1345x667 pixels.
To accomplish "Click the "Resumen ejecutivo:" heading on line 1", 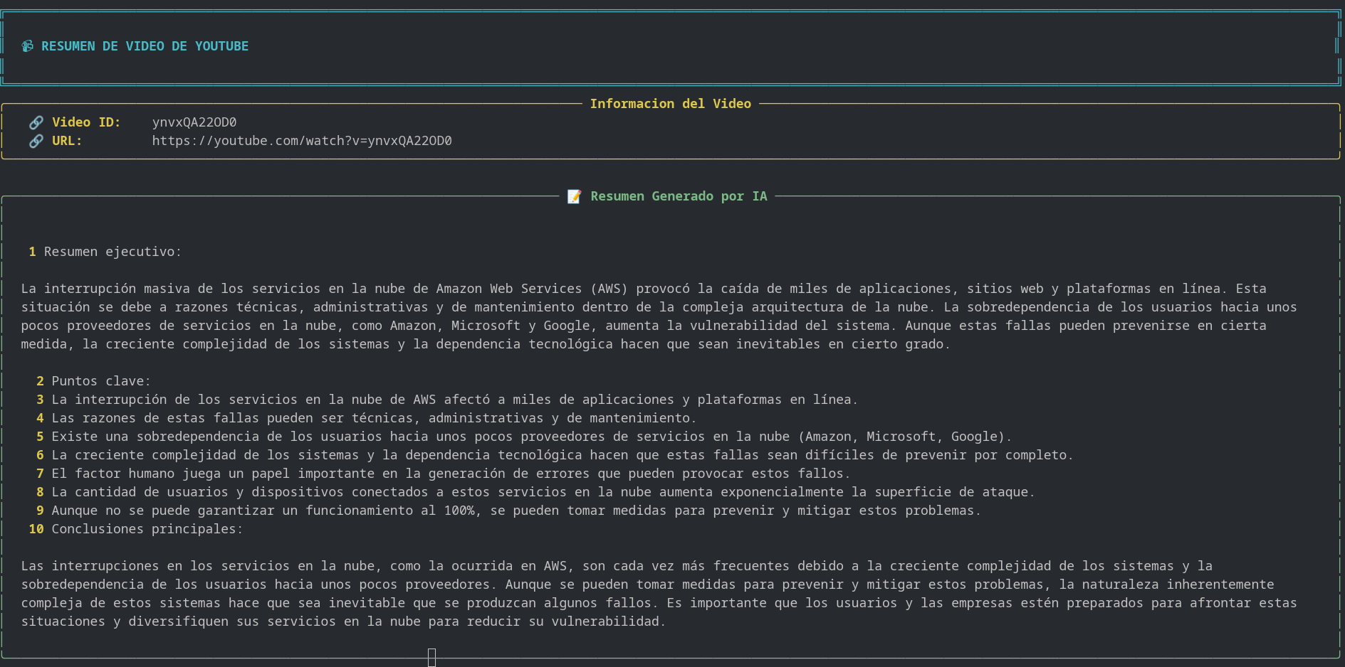I will (x=112, y=252).
